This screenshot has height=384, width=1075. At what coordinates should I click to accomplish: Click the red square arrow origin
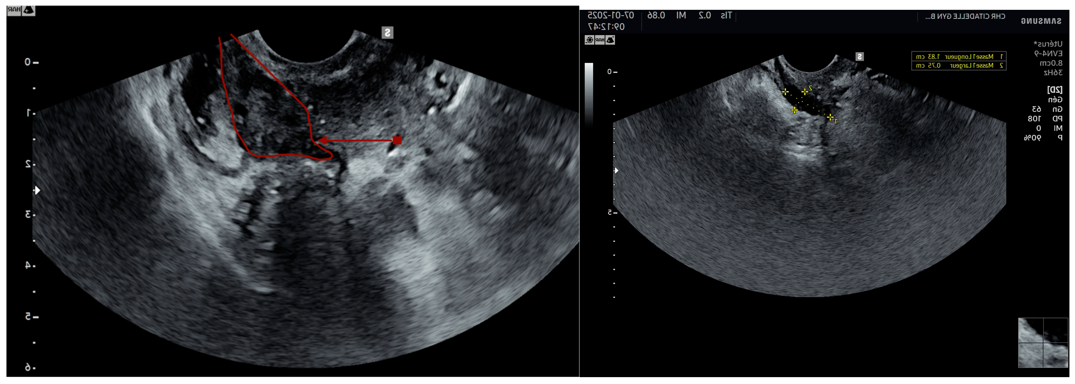click(x=397, y=140)
